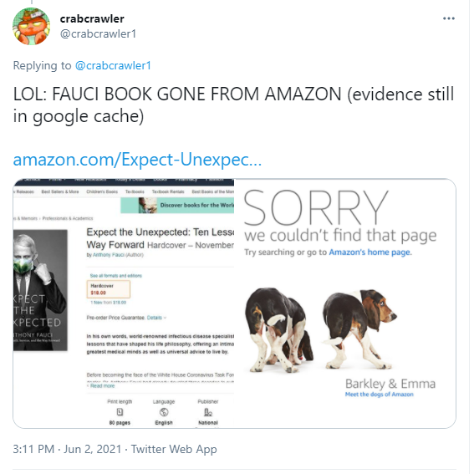Click the 3:11 PM Jun 2, 2021 timestamp
The image size is (474, 474).
coord(67,449)
